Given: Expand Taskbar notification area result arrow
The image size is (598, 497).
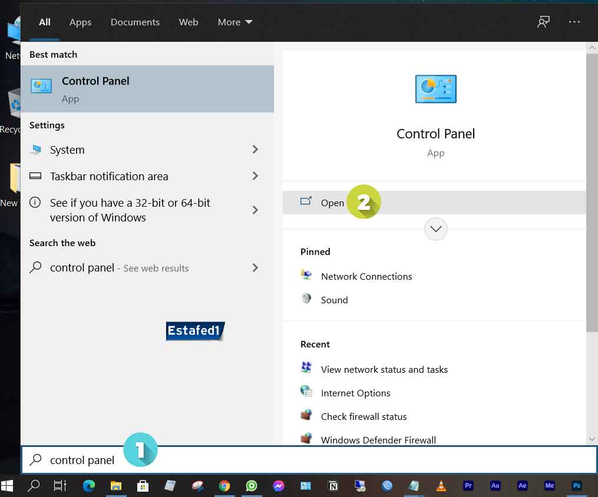Looking at the screenshot, I should click(255, 176).
